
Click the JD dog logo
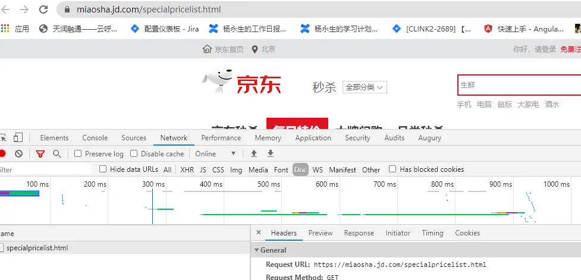pyautogui.click(x=218, y=80)
